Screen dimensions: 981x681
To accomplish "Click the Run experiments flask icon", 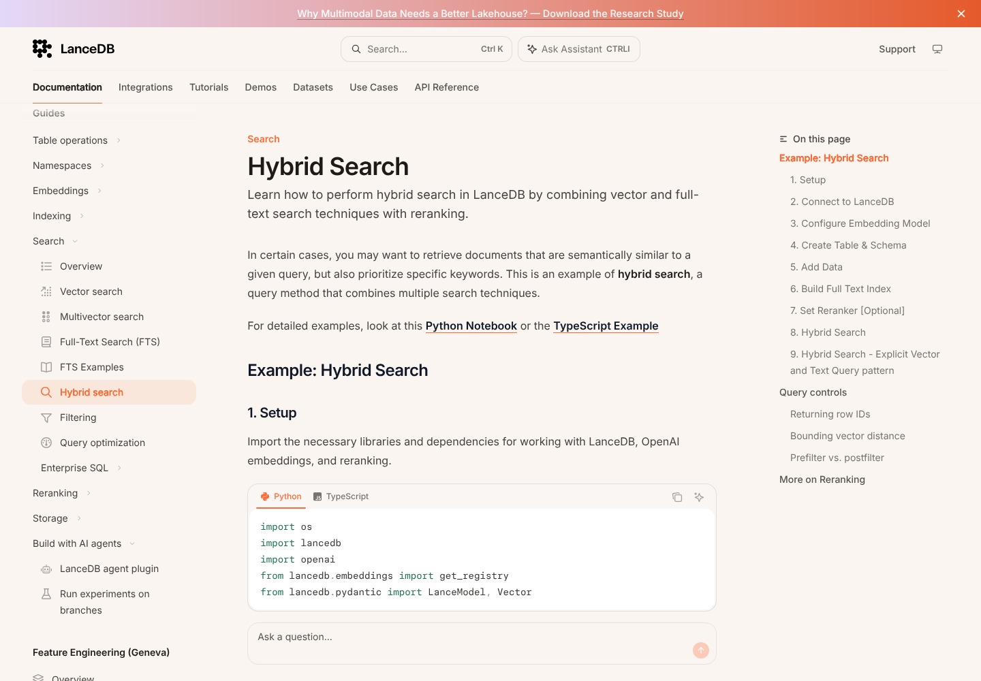I will 46,594.
